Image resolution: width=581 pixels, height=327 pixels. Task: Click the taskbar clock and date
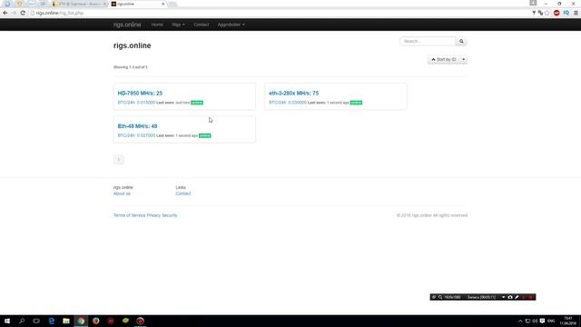pos(567,321)
